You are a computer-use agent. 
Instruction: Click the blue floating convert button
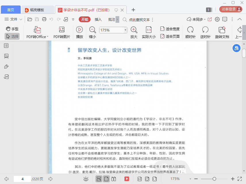237,48
